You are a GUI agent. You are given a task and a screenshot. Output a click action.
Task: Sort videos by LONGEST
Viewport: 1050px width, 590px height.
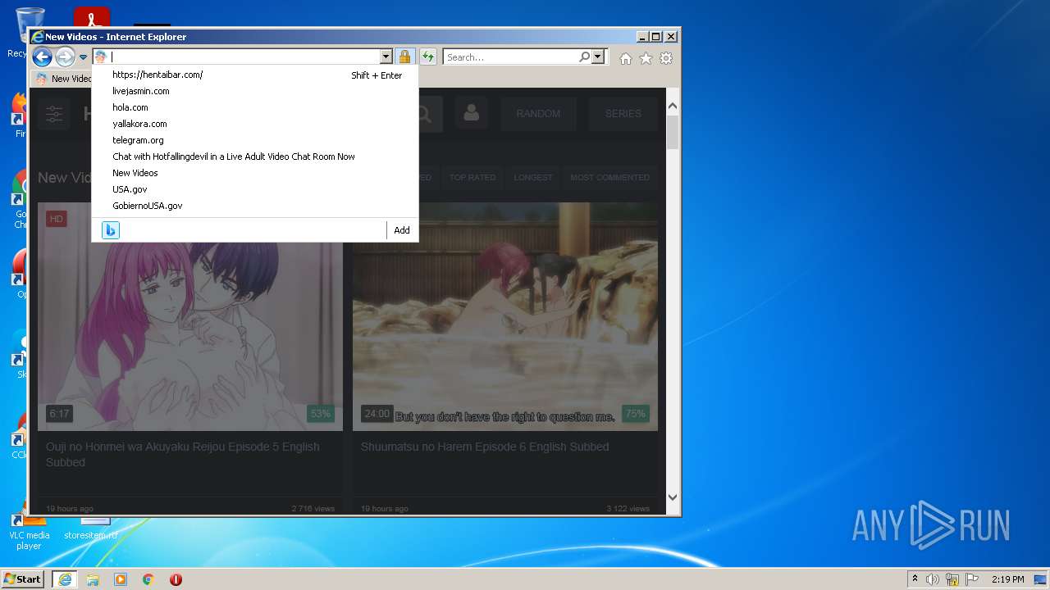[533, 177]
